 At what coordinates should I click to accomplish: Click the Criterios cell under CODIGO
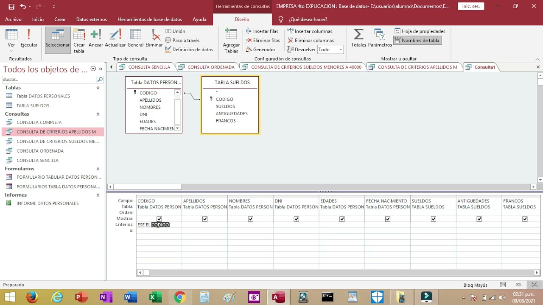coord(159,225)
